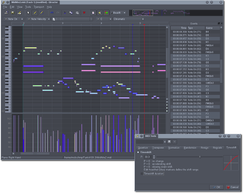Toggle the Timeshift checkbox
Image resolution: width=243 pixels, height=194 pixels.
tap(138, 152)
